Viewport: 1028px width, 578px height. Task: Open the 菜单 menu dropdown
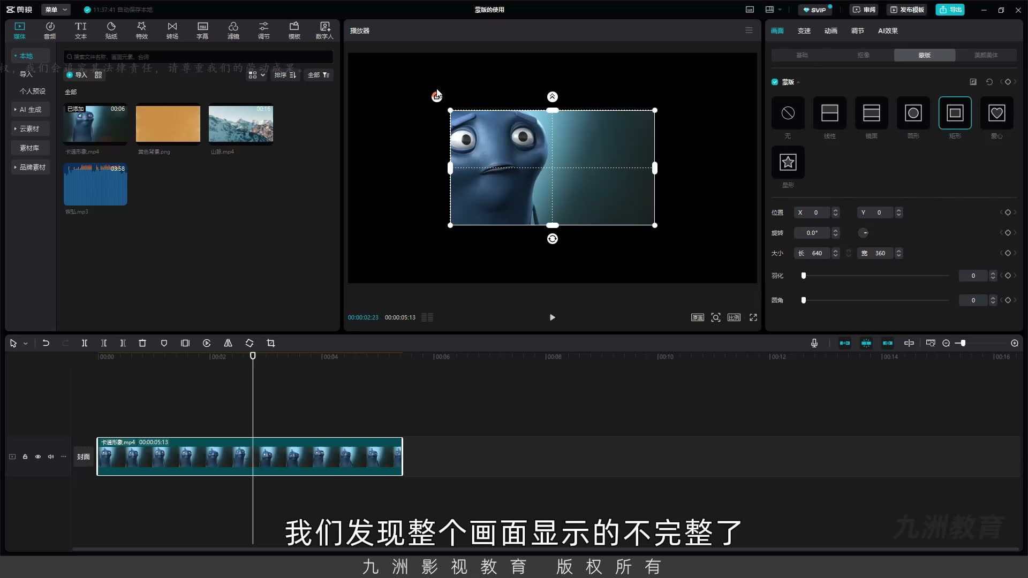(x=57, y=10)
